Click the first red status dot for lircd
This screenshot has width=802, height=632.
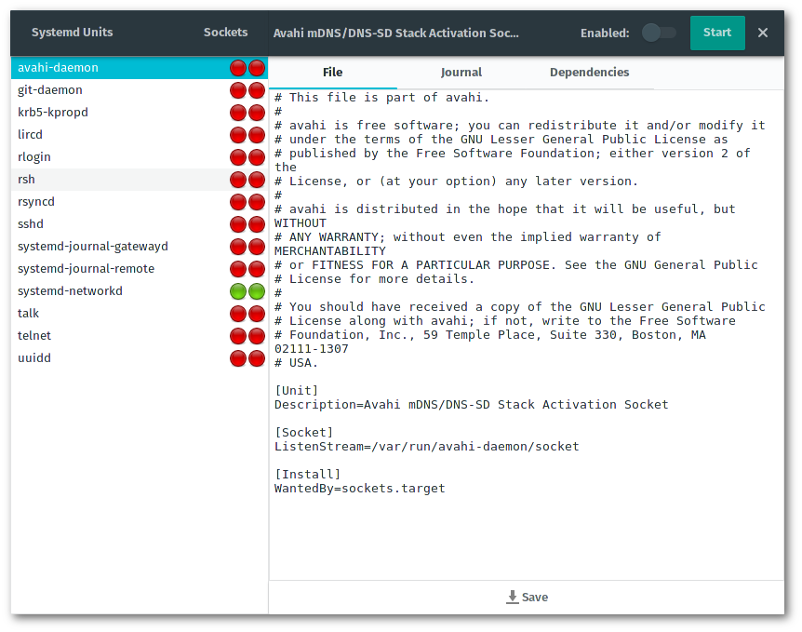(238, 135)
